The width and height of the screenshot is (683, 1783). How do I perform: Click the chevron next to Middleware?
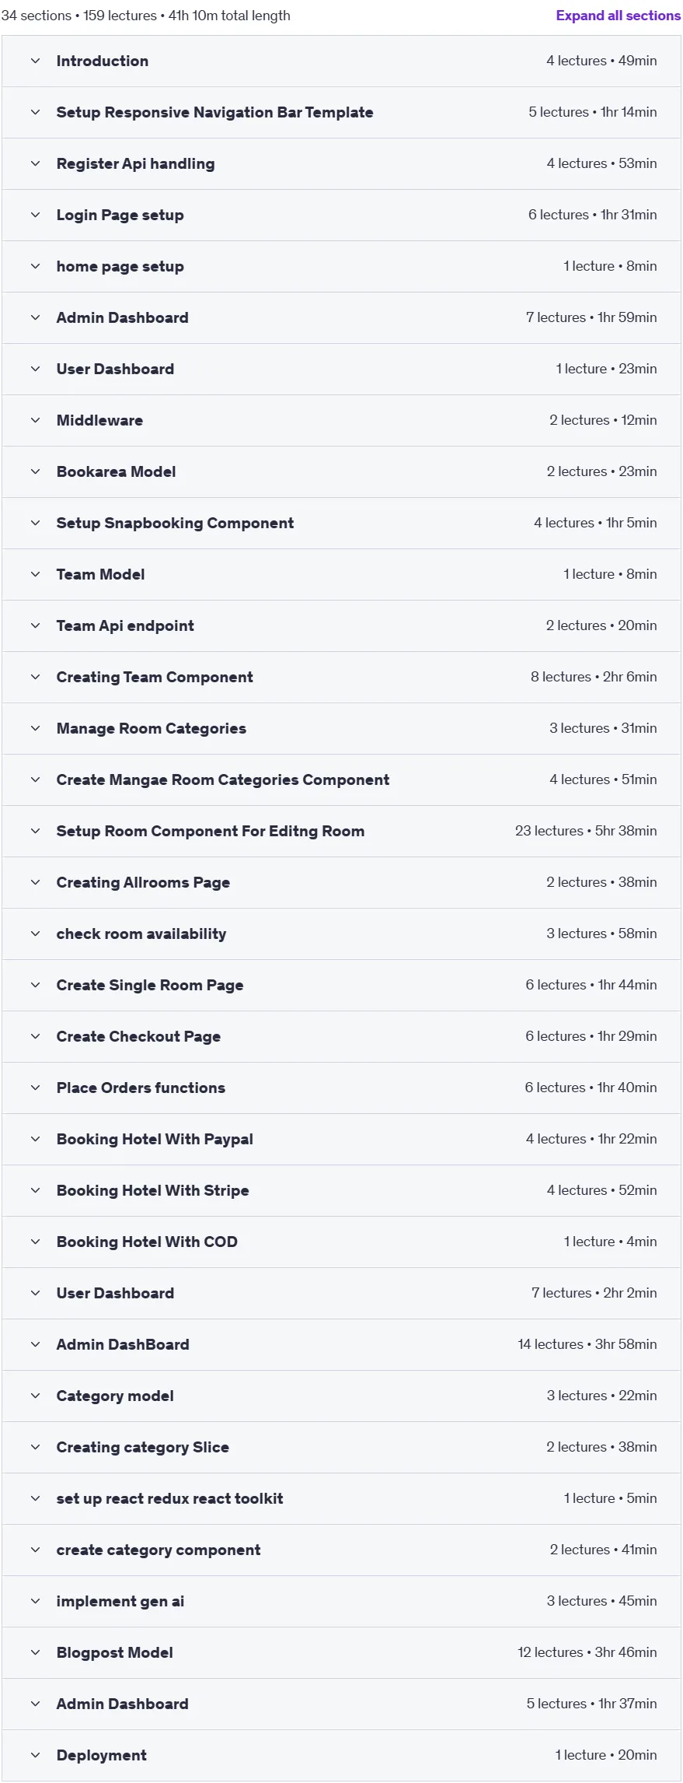pyautogui.click(x=35, y=420)
